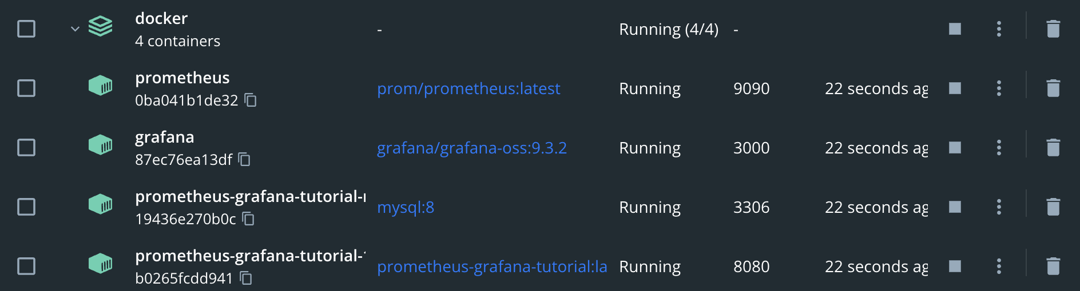Copy the prometheus container ID
Image resolution: width=1080 pixels, height=291 pixels.
point(251,100)
